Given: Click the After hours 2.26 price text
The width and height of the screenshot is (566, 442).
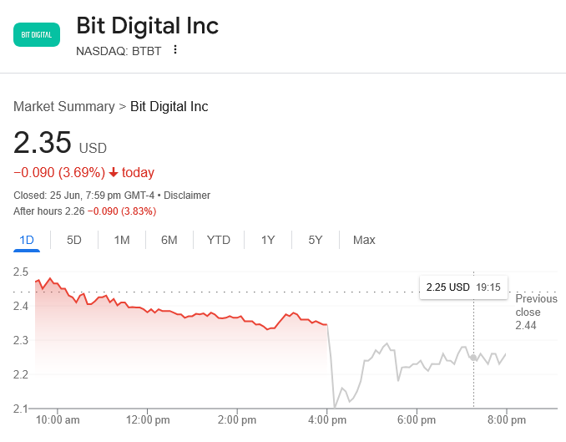Looking at the screenshot, I should (49, 211).
